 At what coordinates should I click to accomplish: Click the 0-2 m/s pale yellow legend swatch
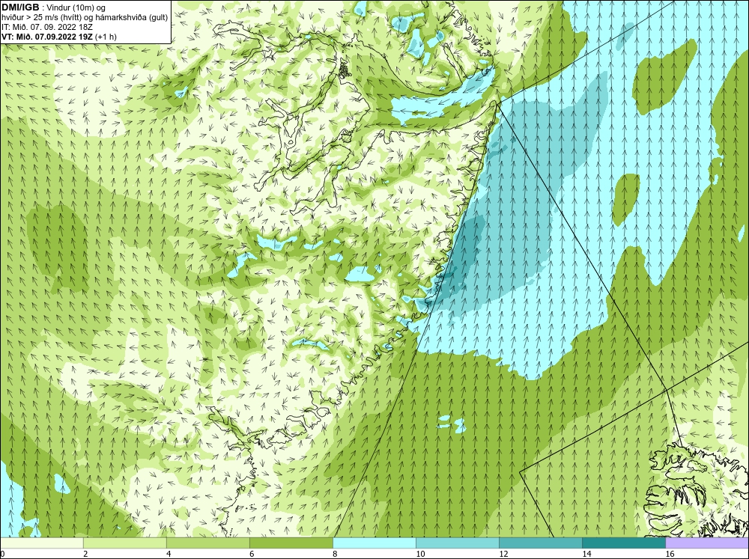(x=41, y=543)
